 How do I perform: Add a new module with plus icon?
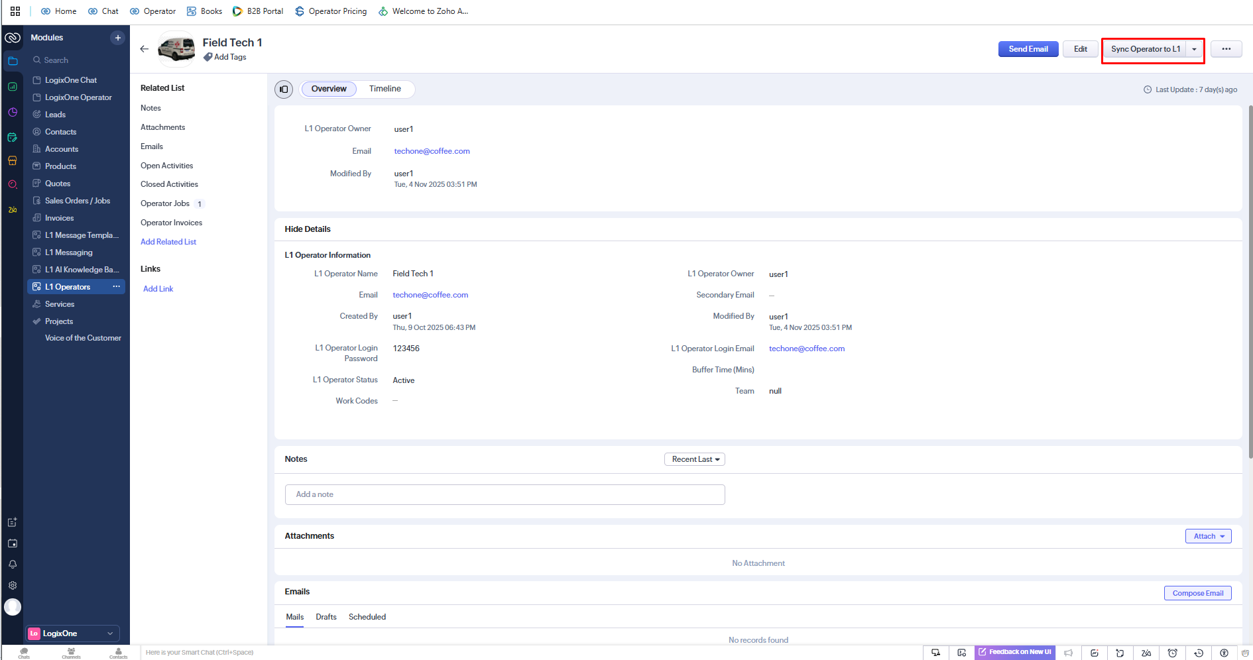(117, 38)
